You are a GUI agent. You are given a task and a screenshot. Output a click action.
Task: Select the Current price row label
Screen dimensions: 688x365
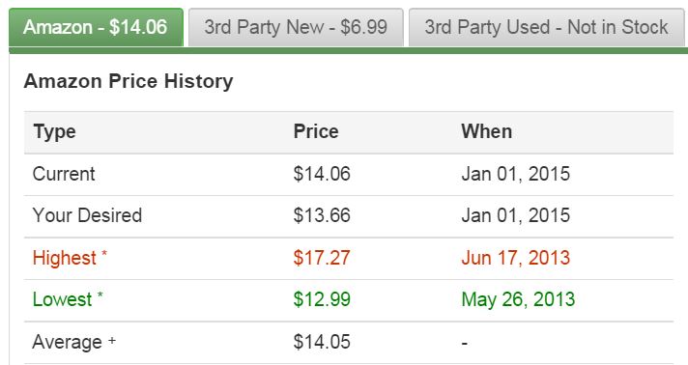(x=64, y=174)
